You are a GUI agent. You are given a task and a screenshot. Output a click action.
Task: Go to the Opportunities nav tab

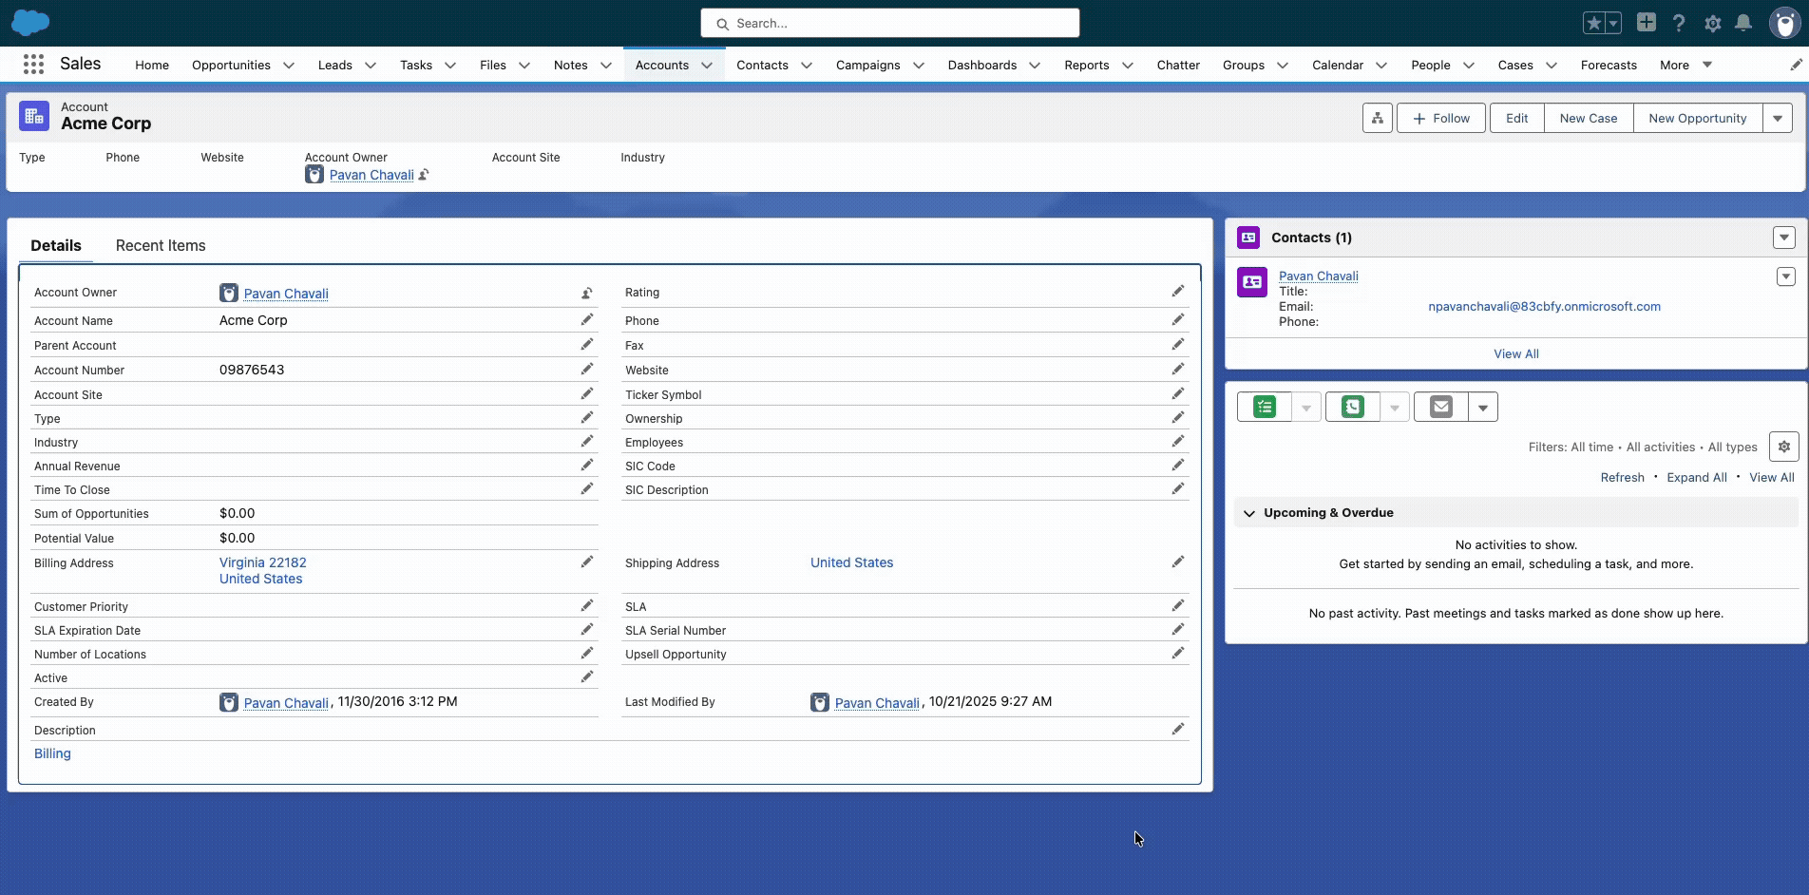231,65
